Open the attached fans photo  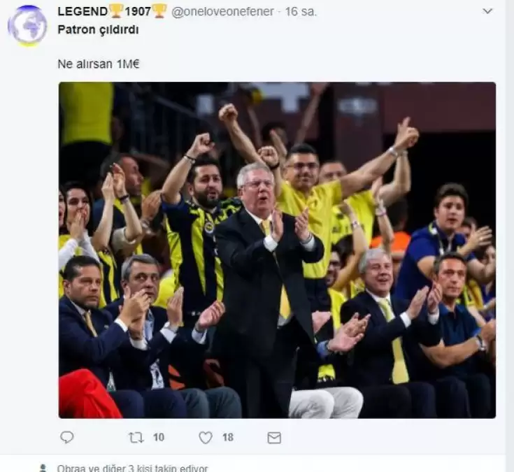click(x=277, y=250)
